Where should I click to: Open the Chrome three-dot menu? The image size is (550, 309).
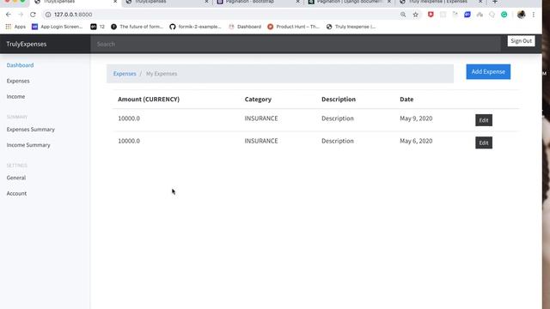(534, 15)
